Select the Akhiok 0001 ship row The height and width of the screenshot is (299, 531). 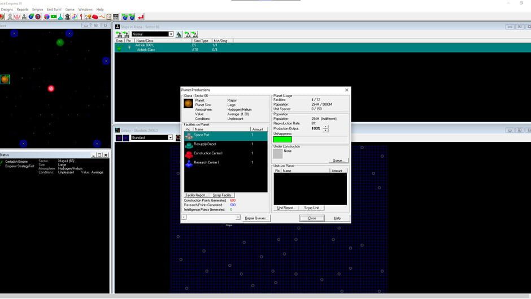tap(145, 45)
